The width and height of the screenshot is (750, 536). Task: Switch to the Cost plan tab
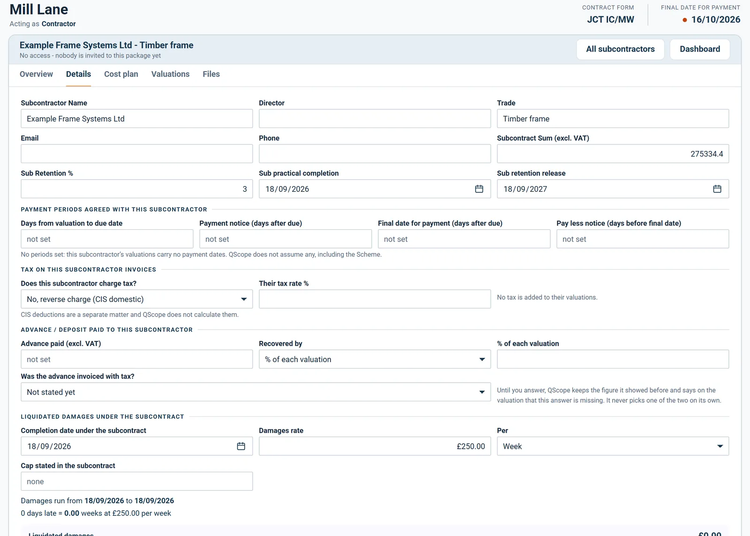[x=121, y=74]
